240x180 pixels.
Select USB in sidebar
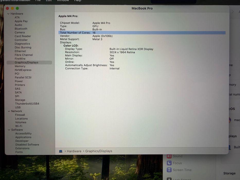(18, 107)
